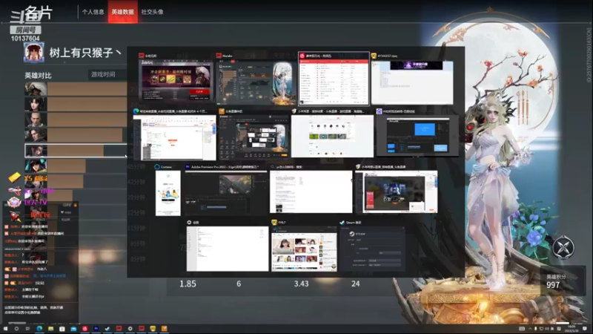
Task: Open the 游戏时间 sort selector
Action: (x=107, y=75)
